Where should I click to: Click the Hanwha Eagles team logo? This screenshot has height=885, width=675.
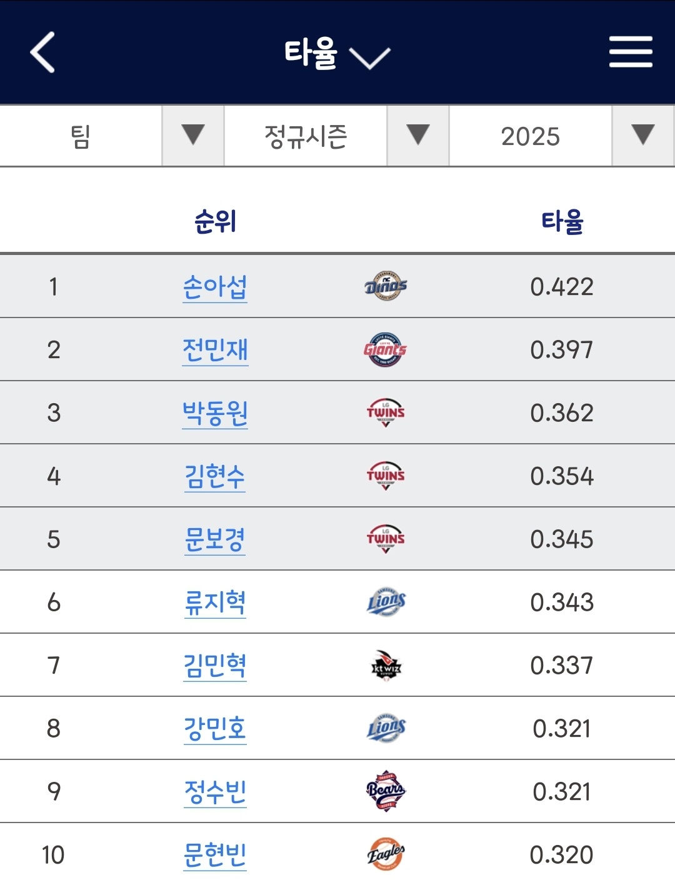tap(386, 854)
